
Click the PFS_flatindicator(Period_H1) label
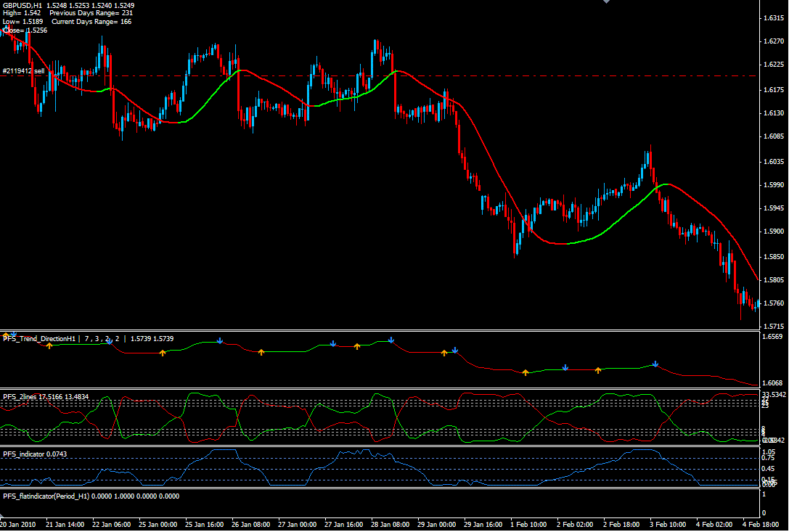[x=53, y=496]
